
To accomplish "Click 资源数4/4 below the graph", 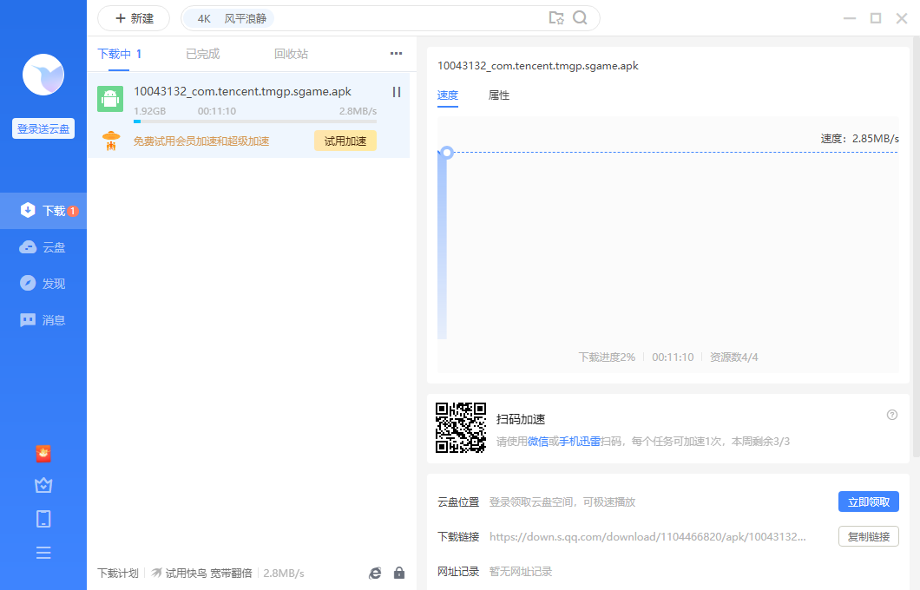I will click(x=734, y=357).
